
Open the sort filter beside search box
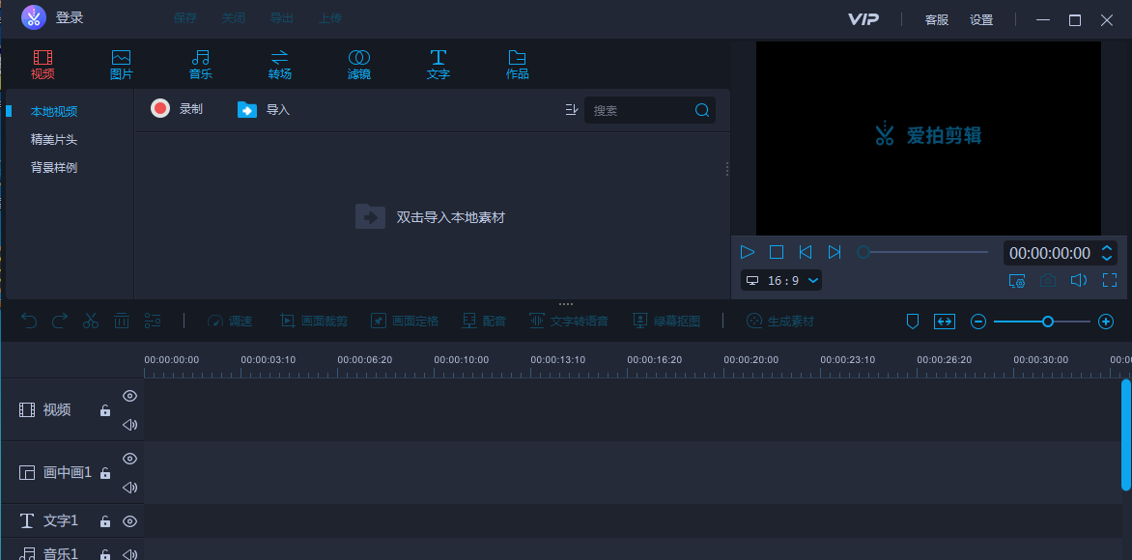572,109
